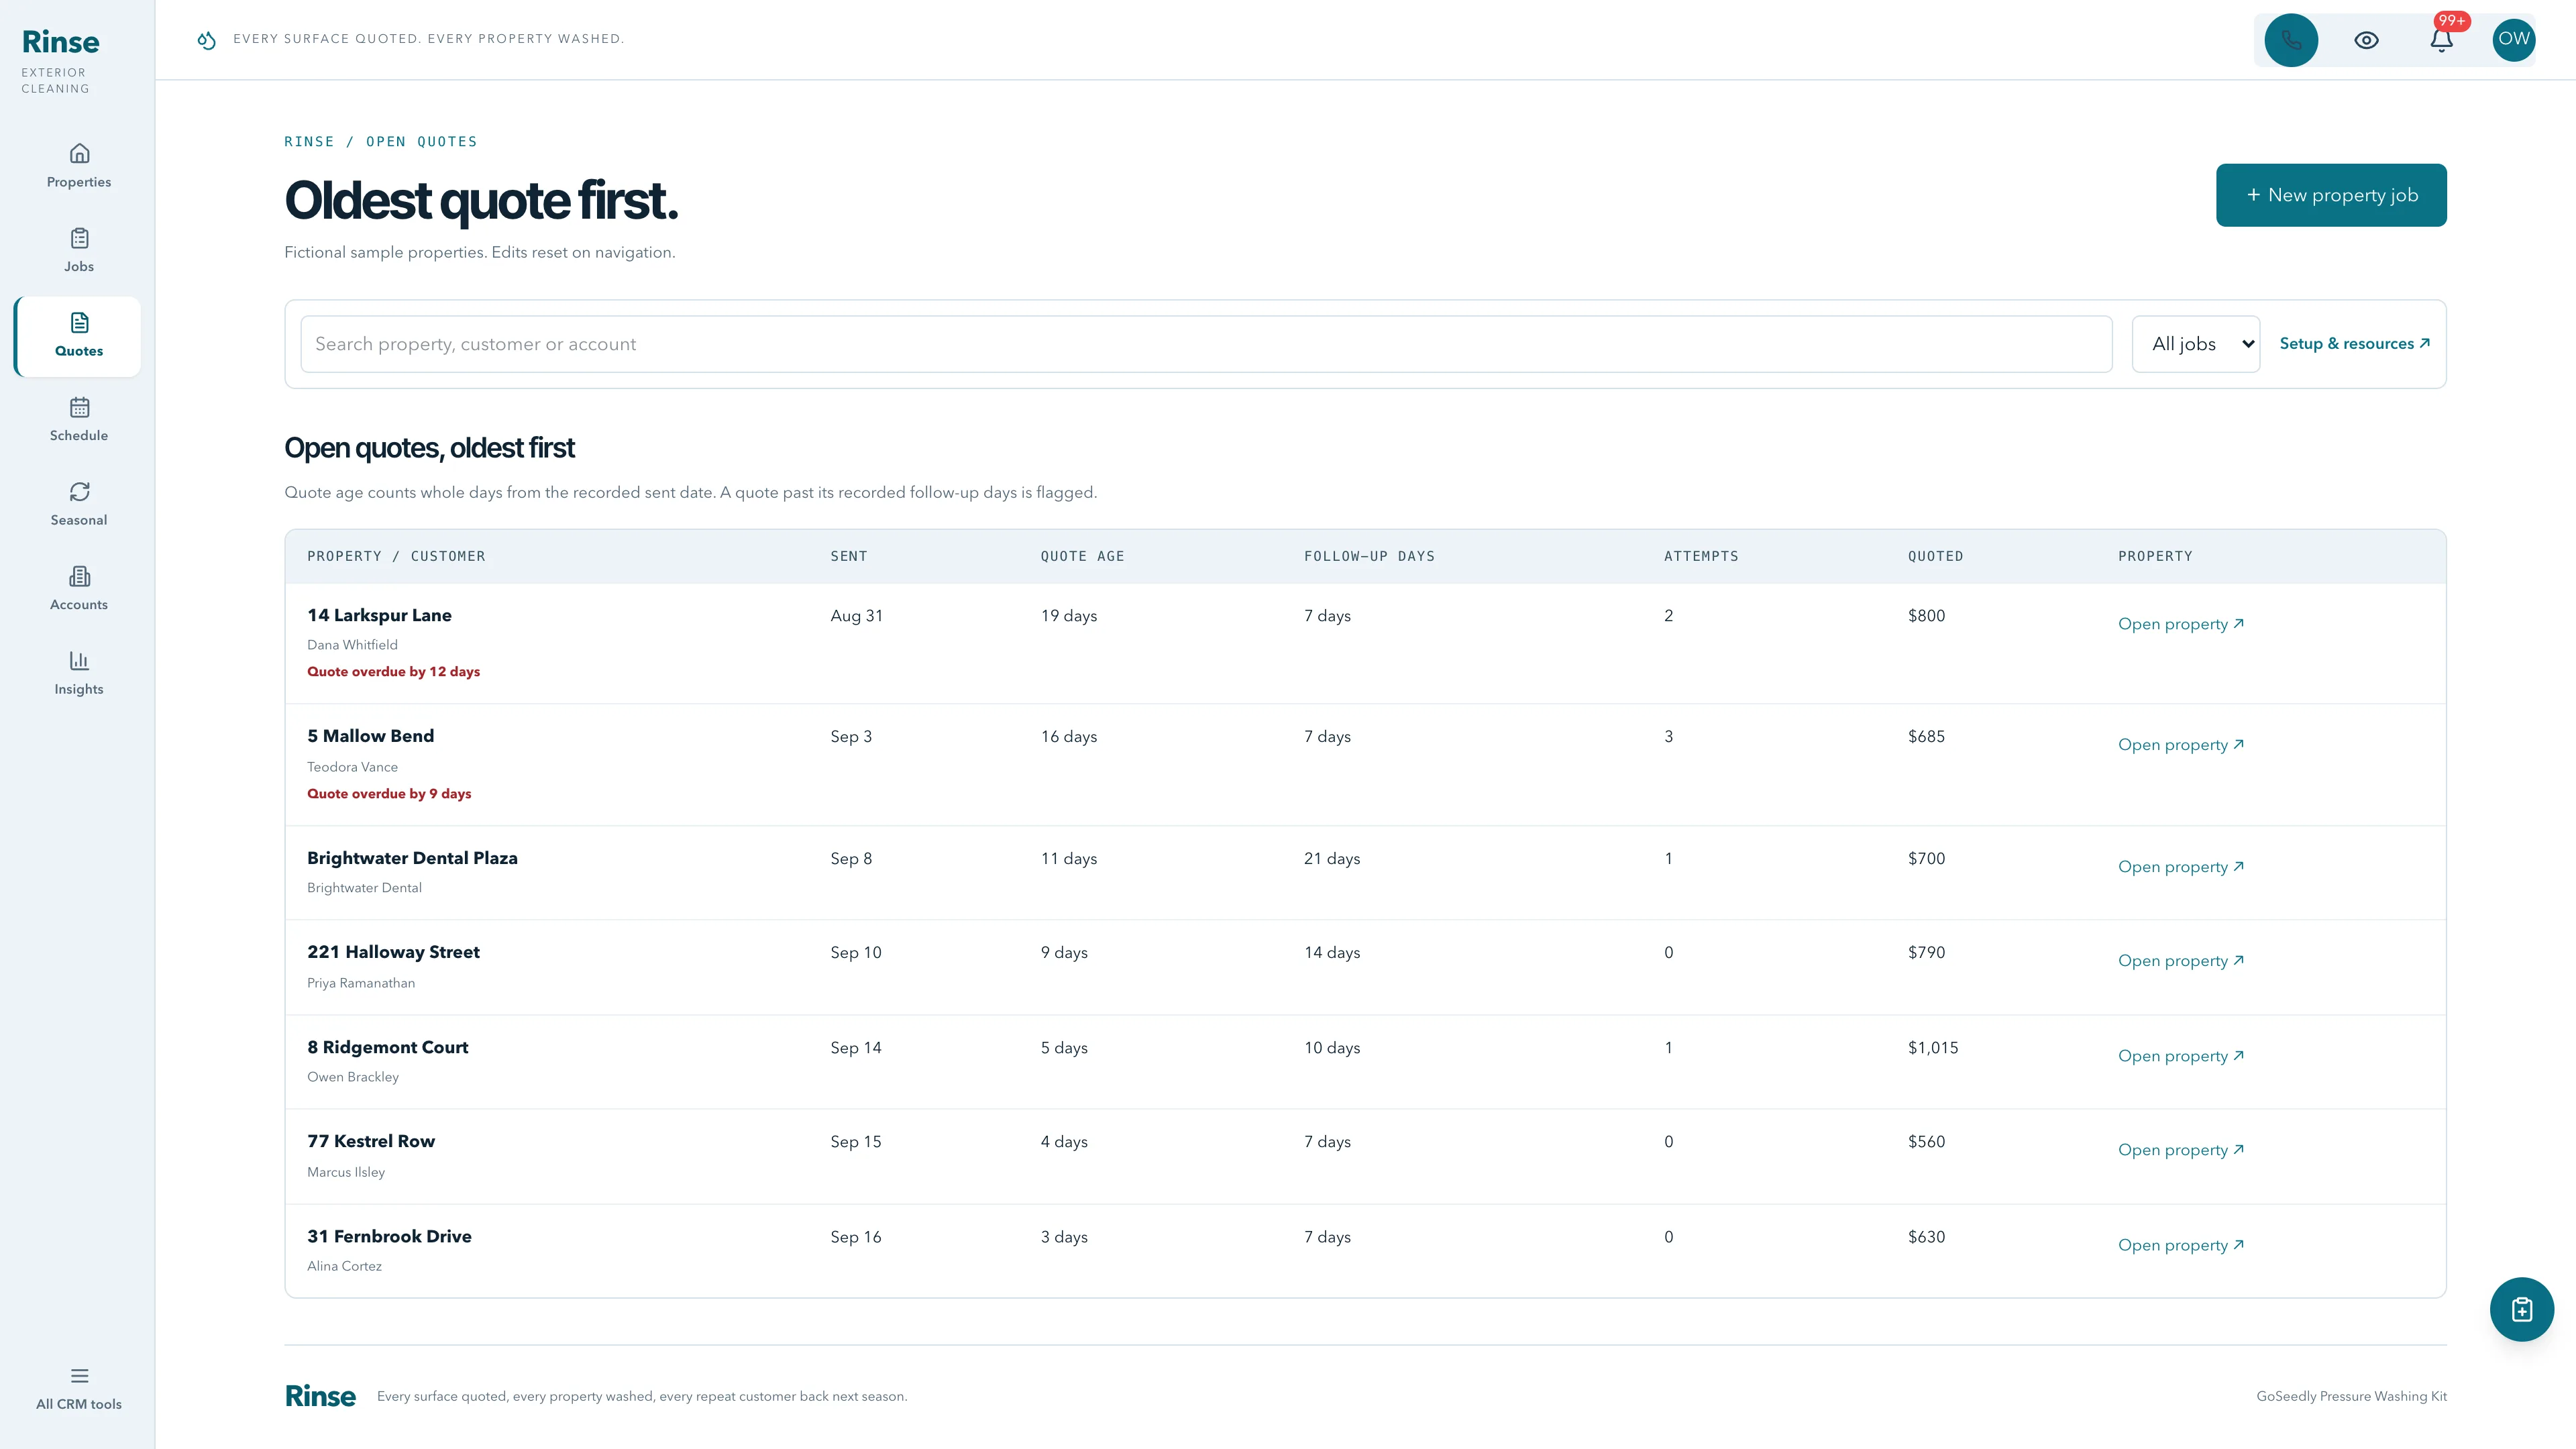The image size is (2576, 1449).
Task: Select the Quotes tab in sidebar
Action: coord(79,336)
